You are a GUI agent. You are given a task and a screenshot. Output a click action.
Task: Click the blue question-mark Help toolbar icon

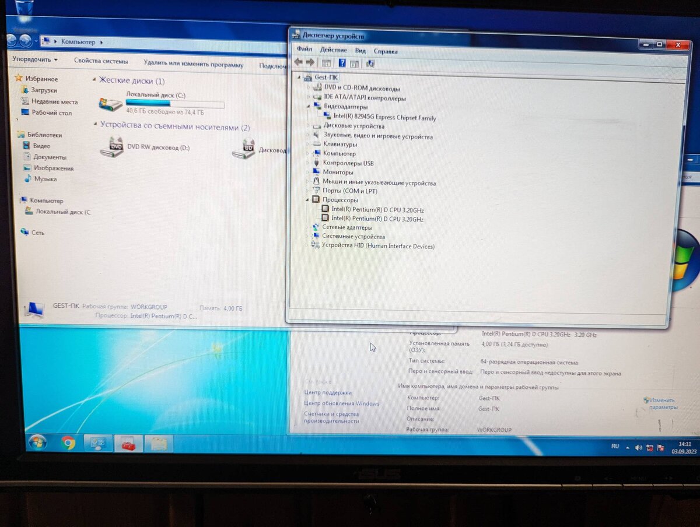[x=342, y=63]
